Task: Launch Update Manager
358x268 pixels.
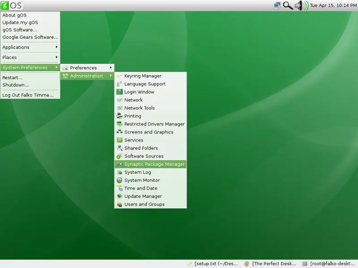Action: 150,196
